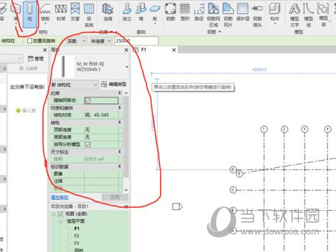Click grid bubble 1 in the drawing
336x252 pixels.
264,129
